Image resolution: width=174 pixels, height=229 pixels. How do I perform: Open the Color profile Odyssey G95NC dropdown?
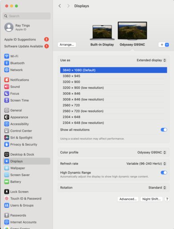(152, 152)
